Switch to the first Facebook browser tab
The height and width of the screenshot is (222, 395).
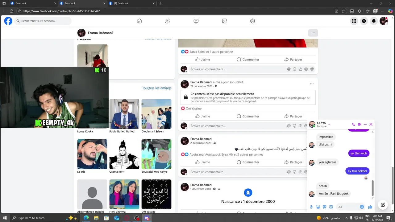(x=33, y=3)
